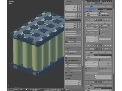Enable the Lock to Cursor checkbox
Screen dimensions: 122x91
[x=66, y=58]
